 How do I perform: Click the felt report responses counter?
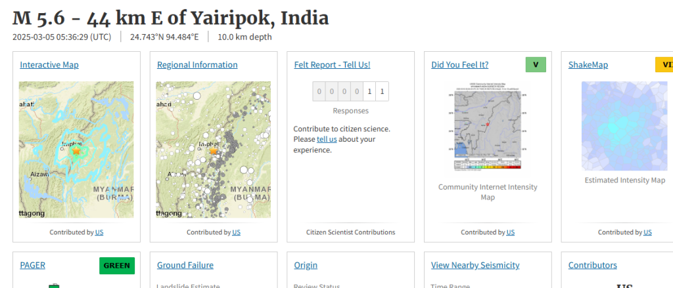[350, 91]
